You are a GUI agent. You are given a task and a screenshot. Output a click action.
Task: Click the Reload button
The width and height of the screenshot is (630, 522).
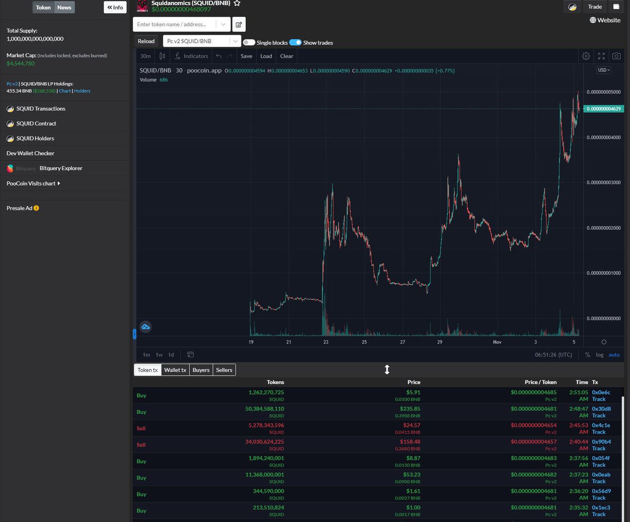point(146,41)
